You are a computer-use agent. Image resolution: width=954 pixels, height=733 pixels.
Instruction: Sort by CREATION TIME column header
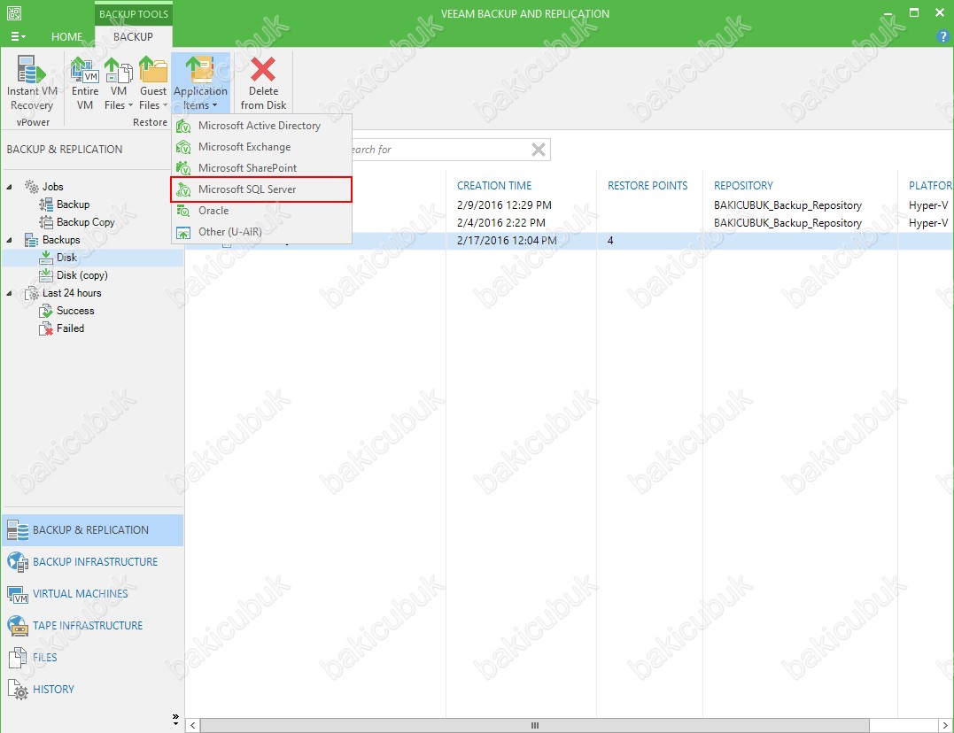pyautogui.click(x=494, y=186)
